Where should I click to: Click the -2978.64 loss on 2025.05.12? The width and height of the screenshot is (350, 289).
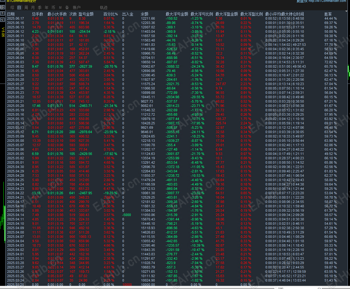(85, 132)
